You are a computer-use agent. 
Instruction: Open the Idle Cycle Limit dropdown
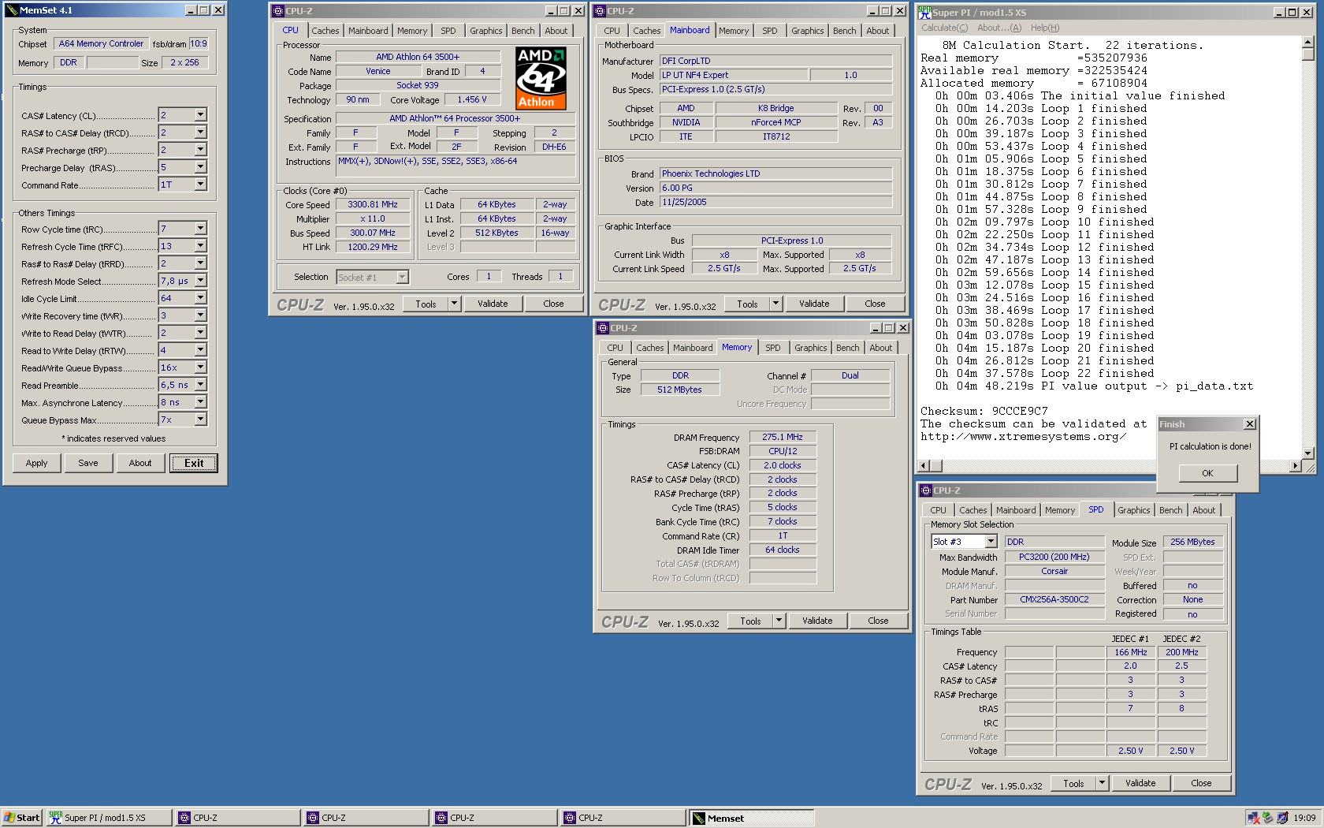[200, 298]
